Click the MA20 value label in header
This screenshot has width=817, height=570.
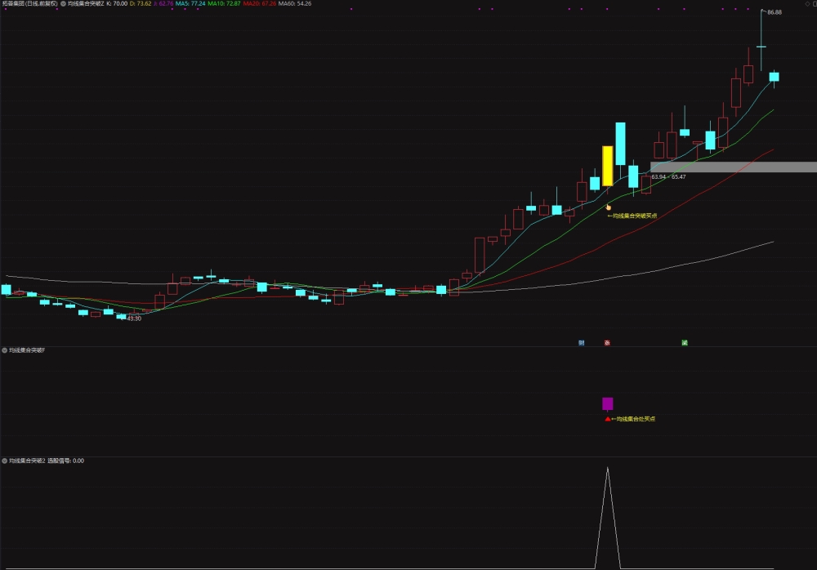[260, 3]
